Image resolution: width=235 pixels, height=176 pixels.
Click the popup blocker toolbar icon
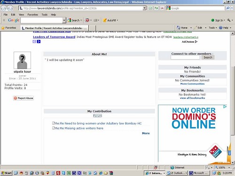point(87,20)
